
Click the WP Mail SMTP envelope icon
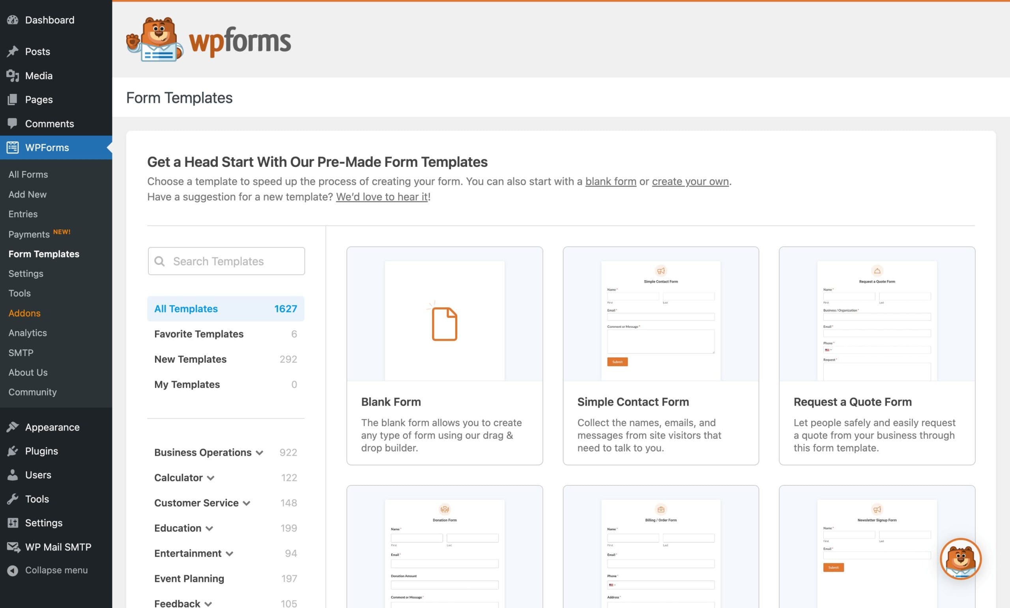pos(13,546)
